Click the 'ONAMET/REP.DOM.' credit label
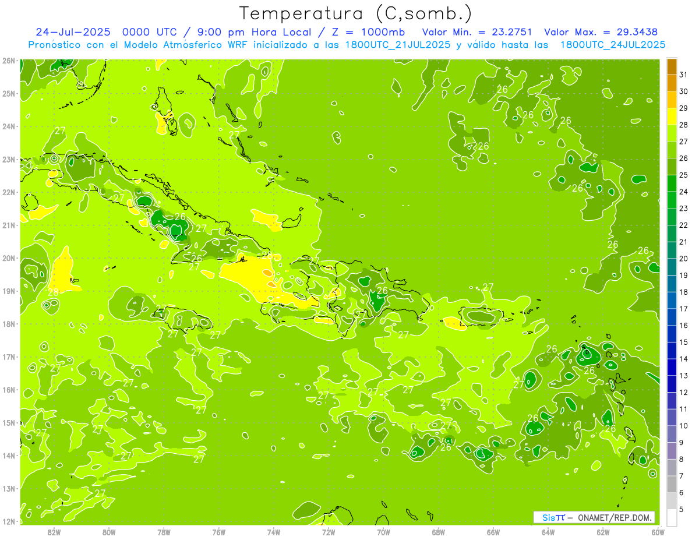The height and width of the screenshot is (540, 699). tap(616, 517)
